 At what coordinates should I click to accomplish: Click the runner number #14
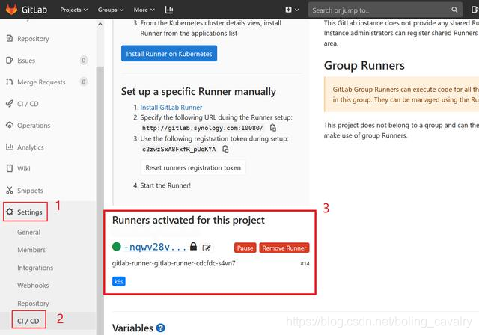305,263
